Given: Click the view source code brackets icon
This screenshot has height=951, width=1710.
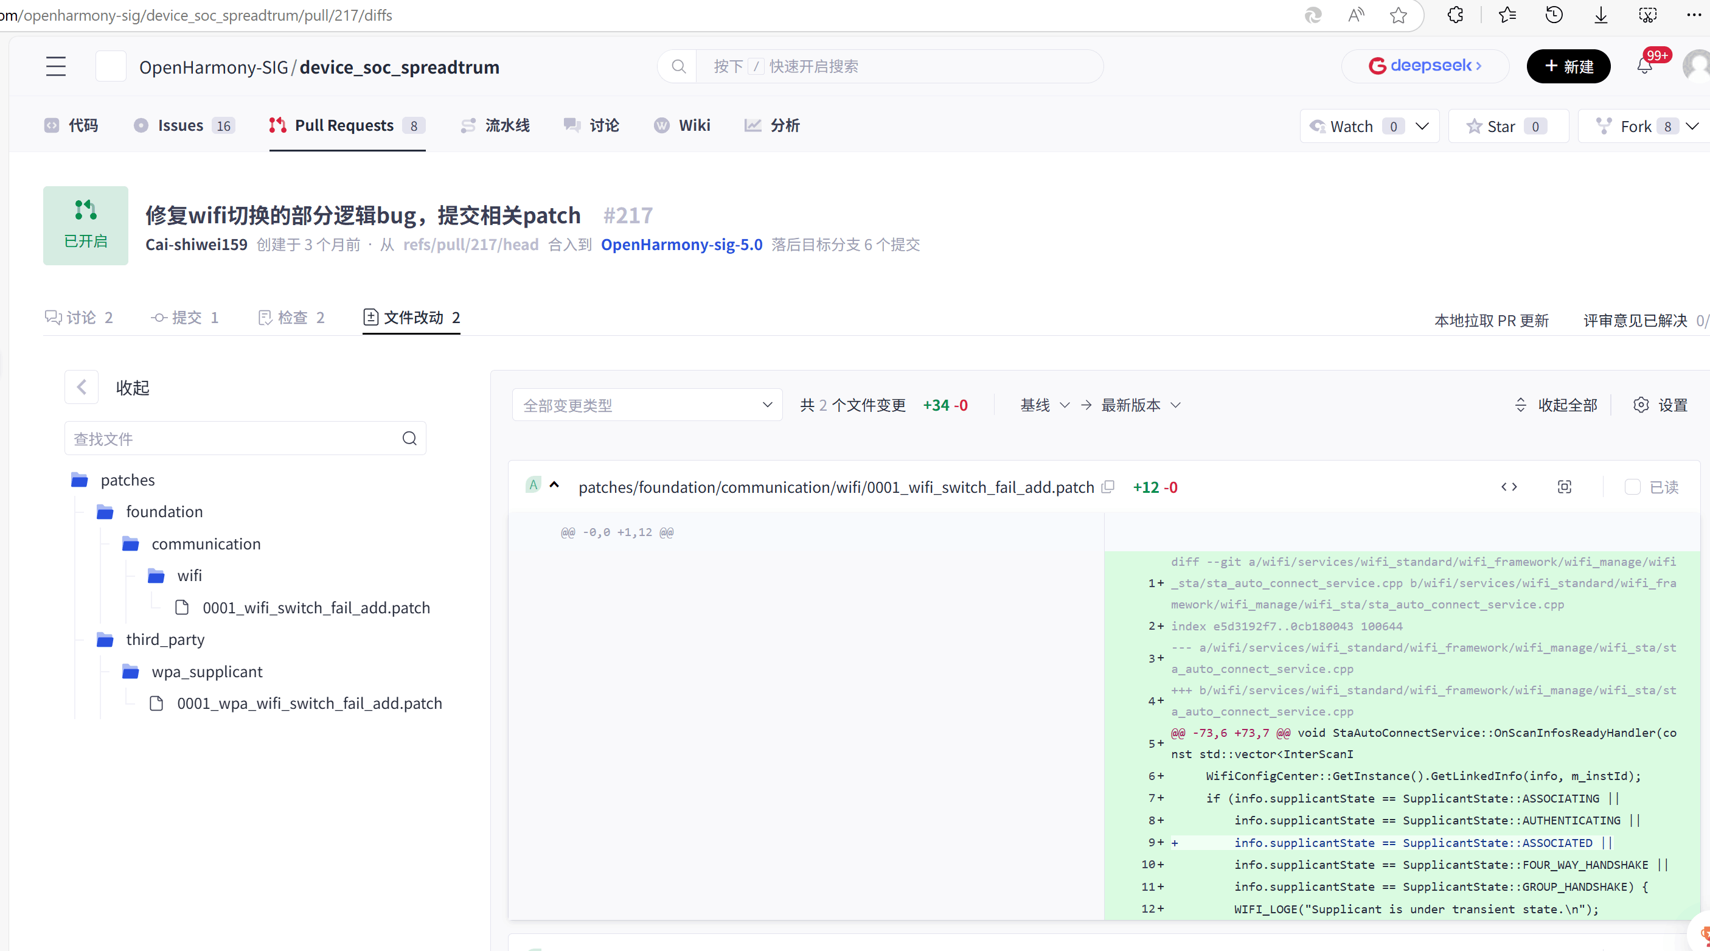Looking at the screenshot, I should (x=1509, y=487).
